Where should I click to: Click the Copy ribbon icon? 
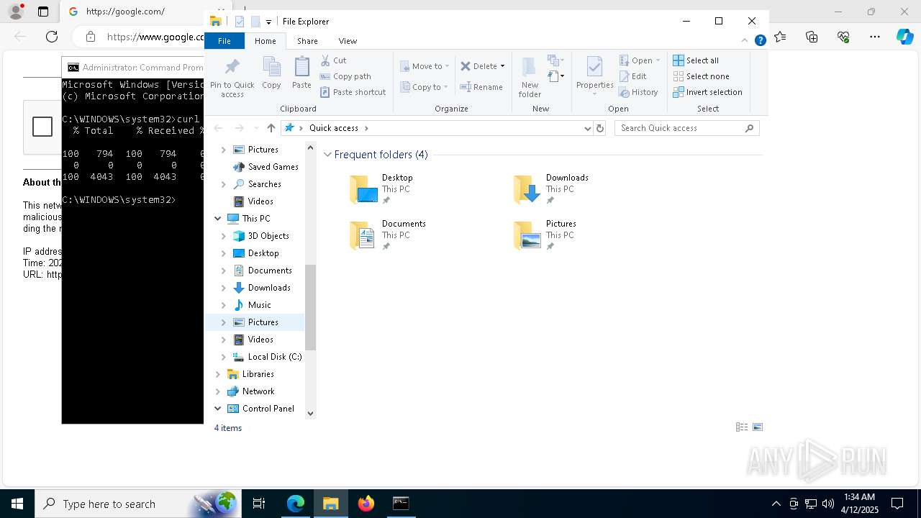(271, 73)
